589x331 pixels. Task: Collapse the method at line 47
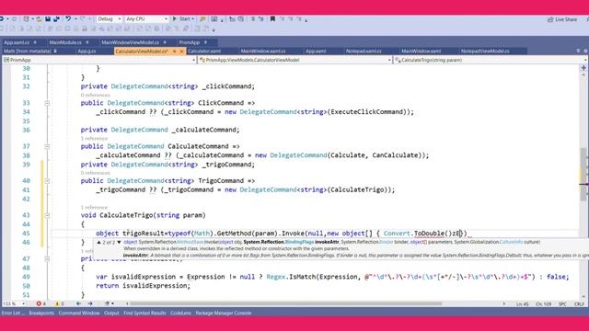pos(47,259)
